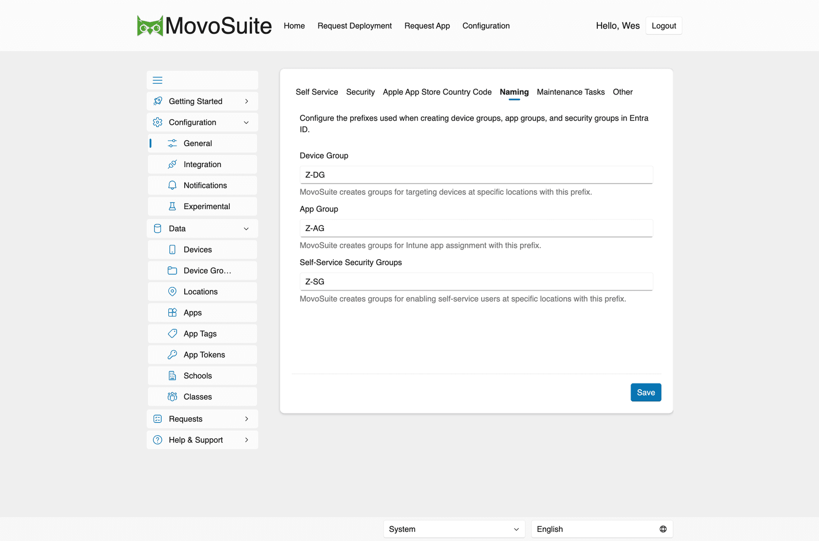Switch to the Security tab
This screenshot has height=541, width=819.
point(360,92)
